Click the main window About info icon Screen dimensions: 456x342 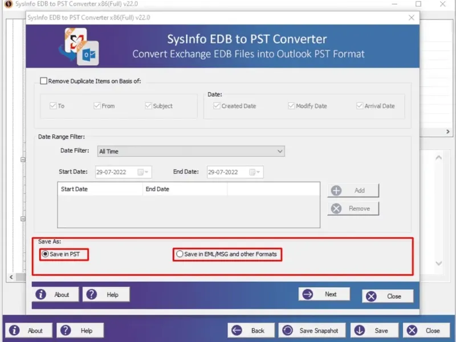tap(14, 331)
